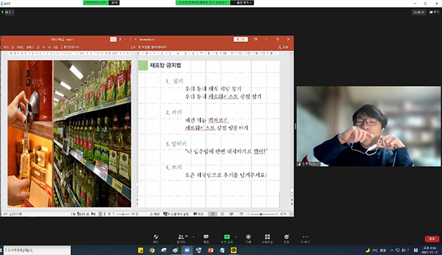The image size is (442, 255).
Task: Open Zoom Breakout Rooms
Action: [267, 238]
